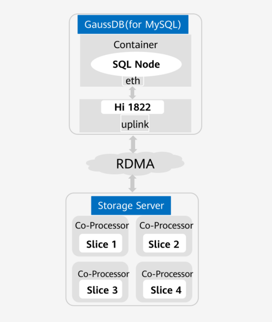
Task: Select the Slice 2 box
Action: coord(164,244)
